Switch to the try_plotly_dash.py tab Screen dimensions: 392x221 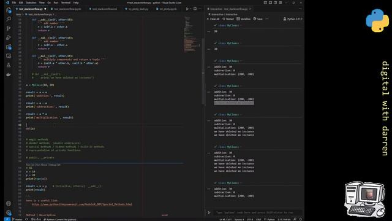pos(137,9)
